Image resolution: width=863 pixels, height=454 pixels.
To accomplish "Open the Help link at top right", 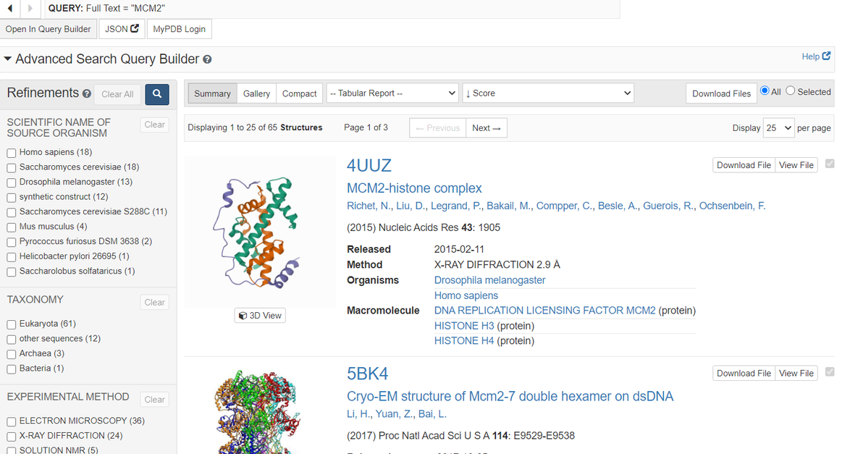I will [816, 56].
